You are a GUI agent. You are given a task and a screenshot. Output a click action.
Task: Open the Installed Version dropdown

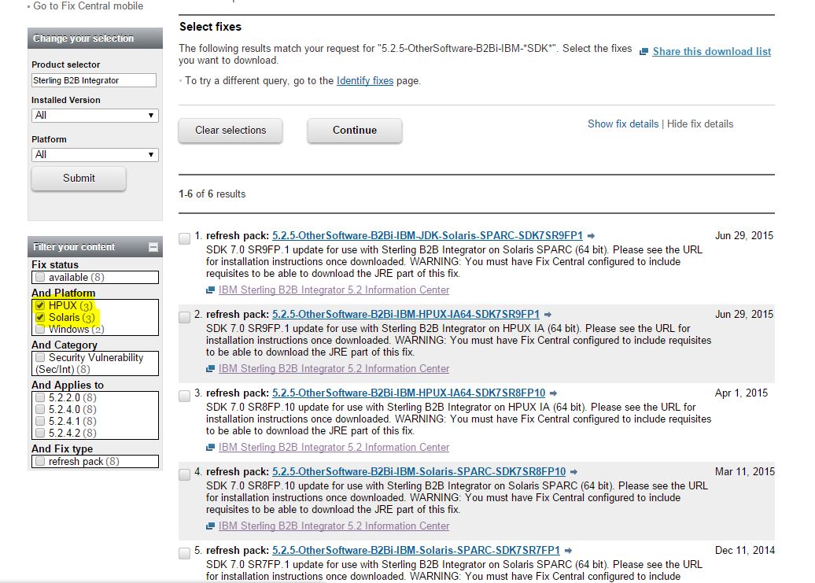(94, 116)
